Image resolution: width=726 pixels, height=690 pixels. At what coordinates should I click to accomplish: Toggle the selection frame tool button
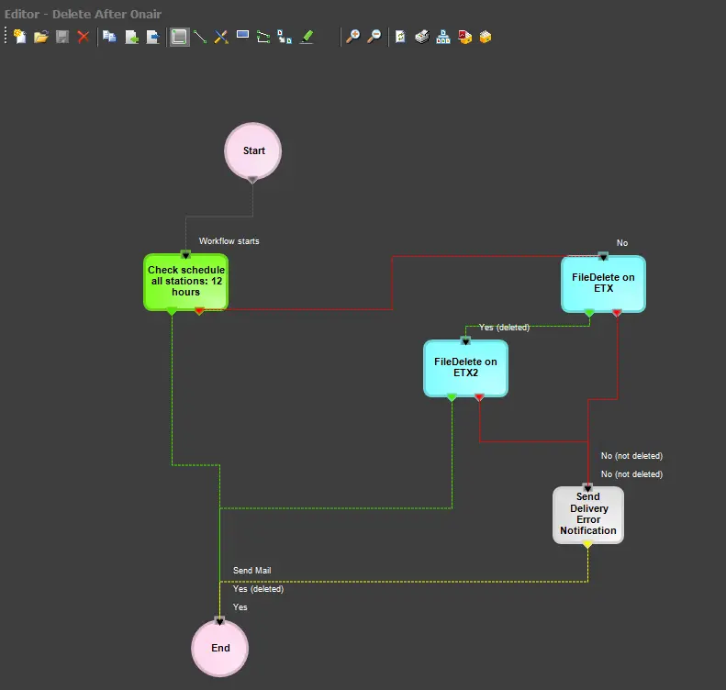[179, 37]
